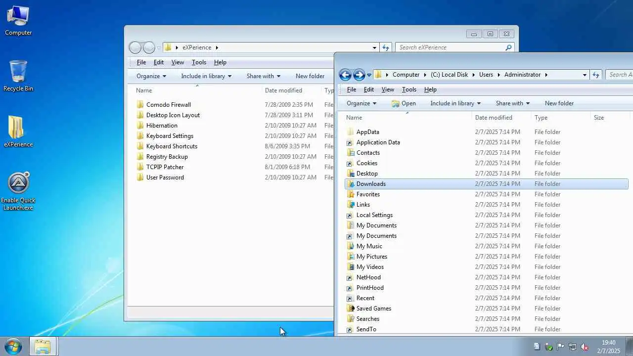Select the Comodo Firewall folder icon
The width and height of the screenshot is (633, 356).
point(140,105)
